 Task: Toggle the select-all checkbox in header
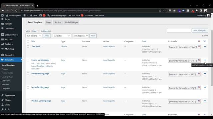pyautogui.click(x=28, y=41)
